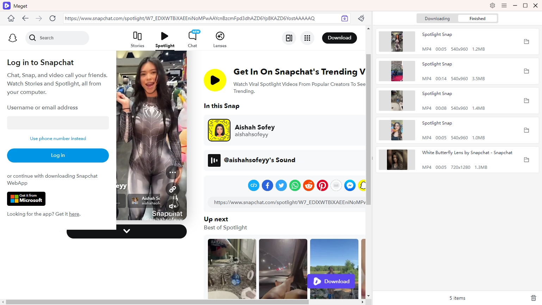Navigate forward in browser history
Screen dimensions: 542x305
[x=39, y=18]
